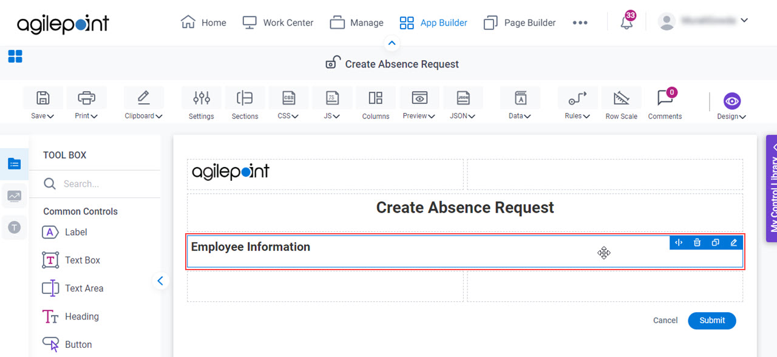Open the Comments panel
The width and height of the screenshot is (777, 357).
coord(665,104)
